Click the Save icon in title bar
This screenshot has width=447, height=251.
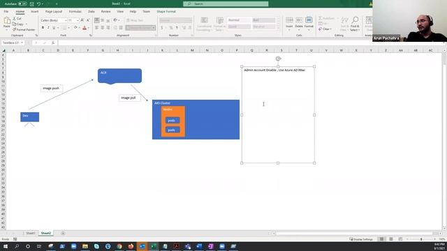pos(32,4)
